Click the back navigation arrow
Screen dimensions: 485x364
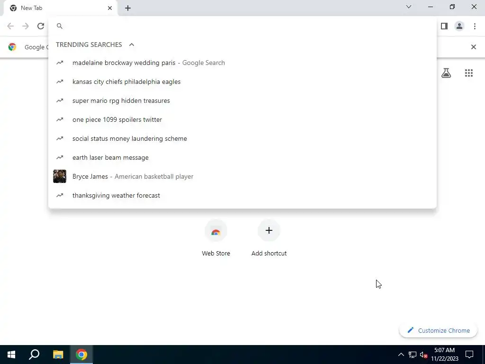click(10, 26)
